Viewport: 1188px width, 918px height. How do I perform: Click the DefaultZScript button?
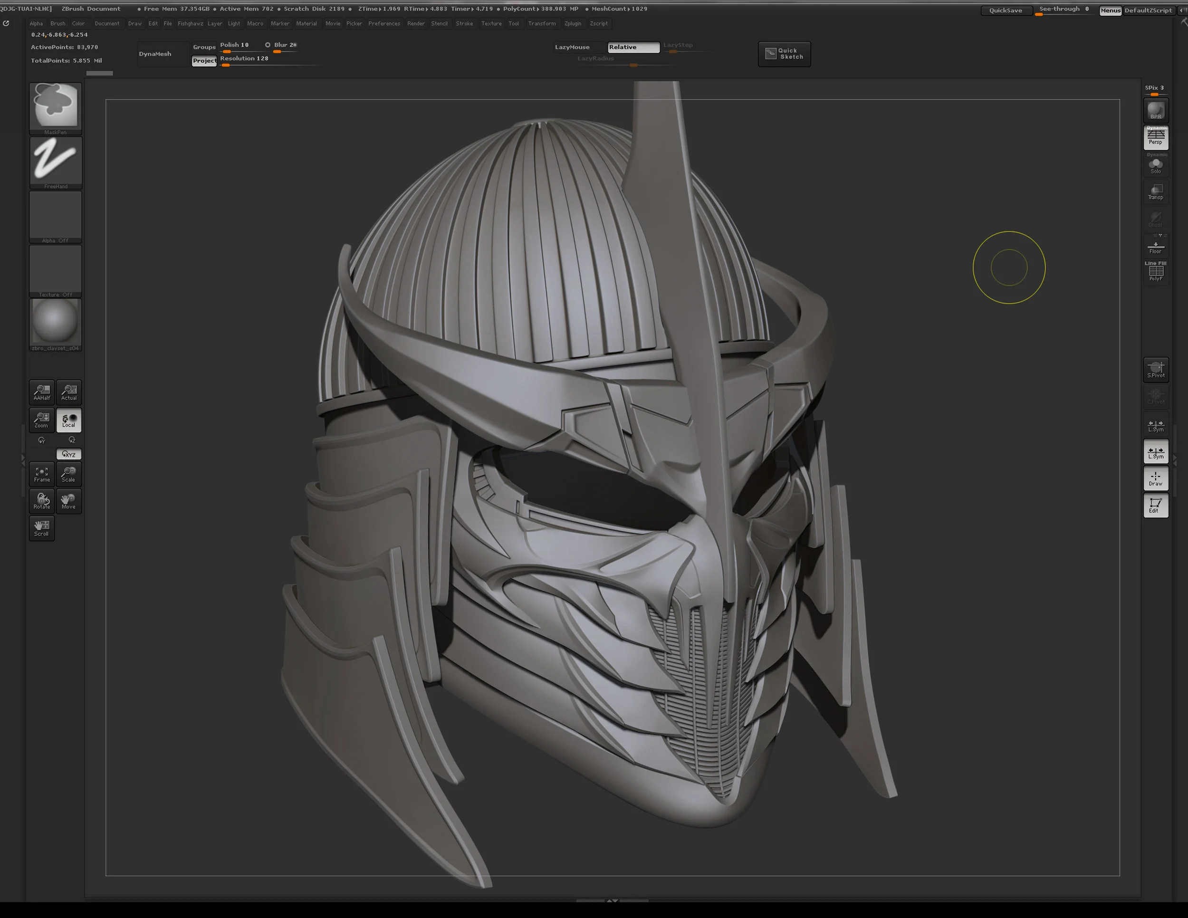coord(1148,10)
